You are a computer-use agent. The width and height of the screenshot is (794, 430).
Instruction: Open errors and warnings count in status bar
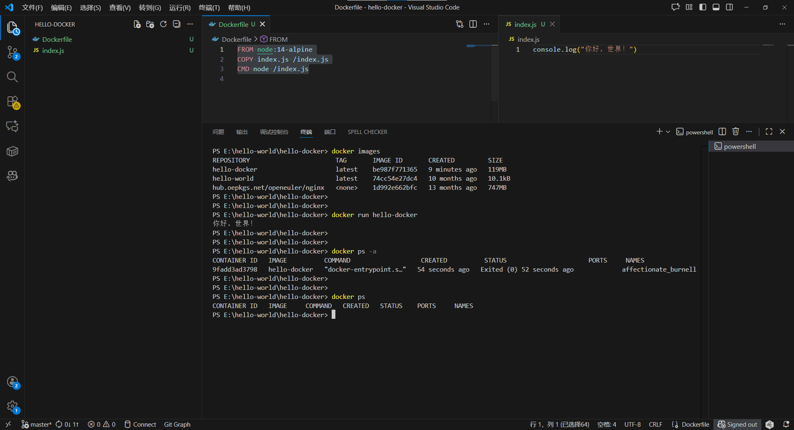pos(101,425)
